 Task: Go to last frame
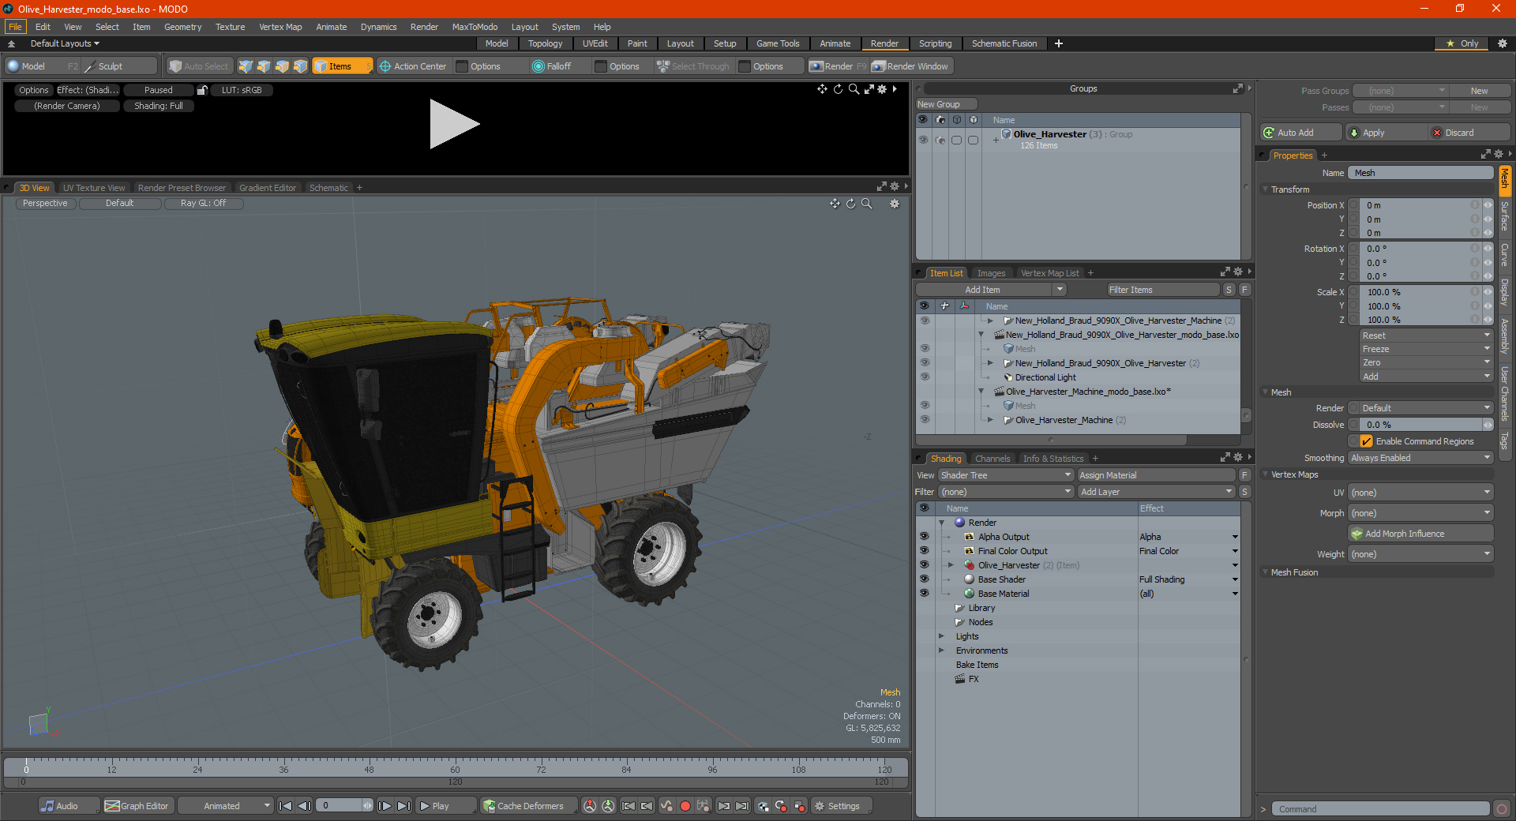click(403, 806)
